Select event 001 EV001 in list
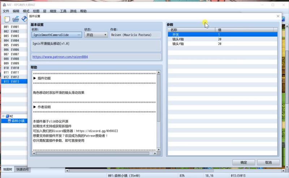The width and height of the screenshot is (289, 178). (14, 27)
